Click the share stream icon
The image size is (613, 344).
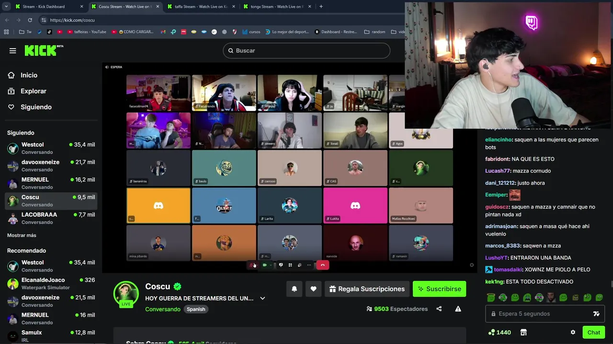point(439,309)
